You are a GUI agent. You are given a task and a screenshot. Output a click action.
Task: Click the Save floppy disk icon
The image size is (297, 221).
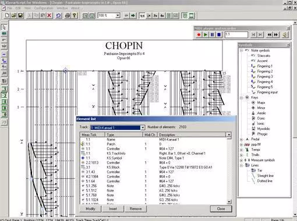20,16
